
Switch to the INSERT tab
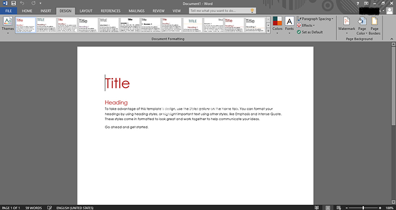pos(46,11)
